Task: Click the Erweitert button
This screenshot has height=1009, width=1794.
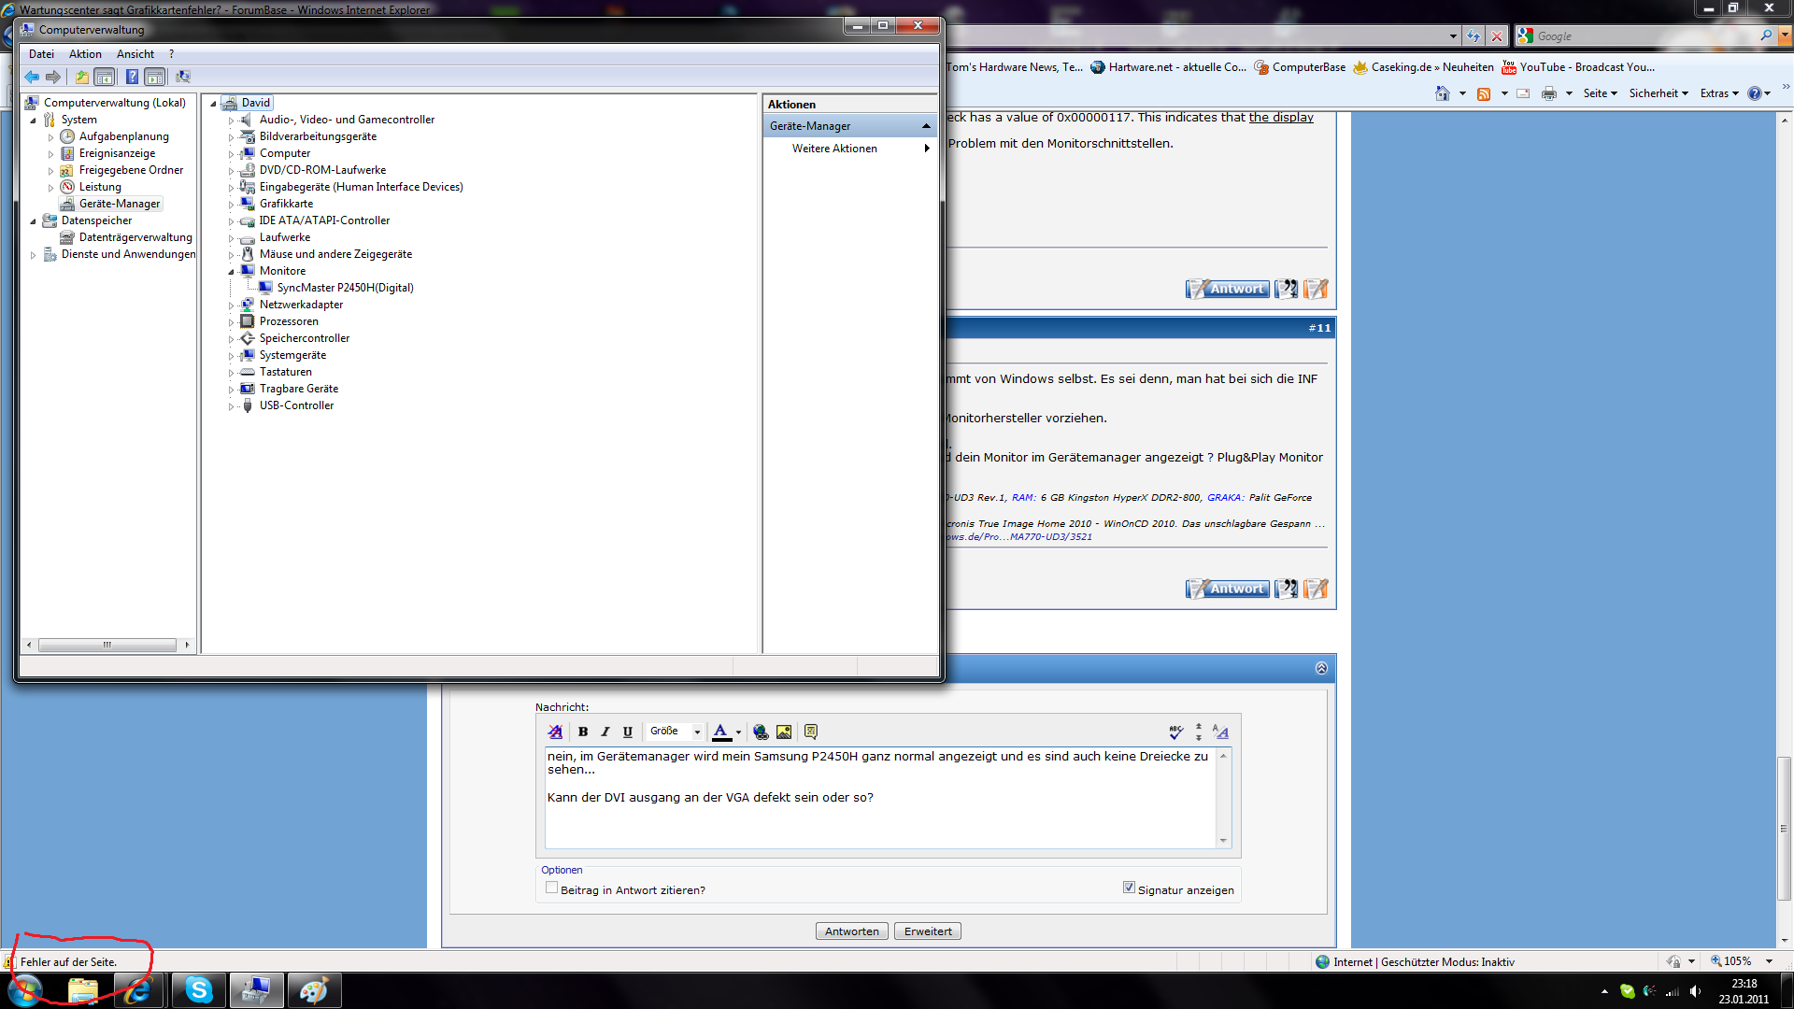Action: [927, 931]
